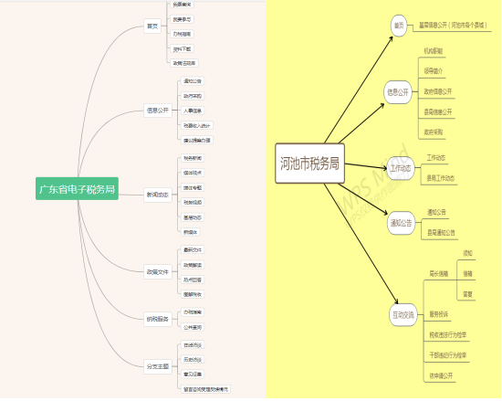Select the 县局信息公开 subtopic

point(438,111)
